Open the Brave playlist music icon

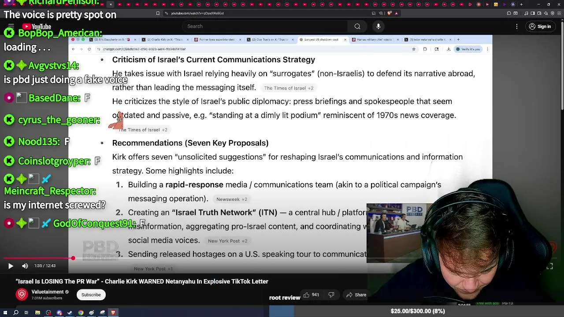[526, 13]
